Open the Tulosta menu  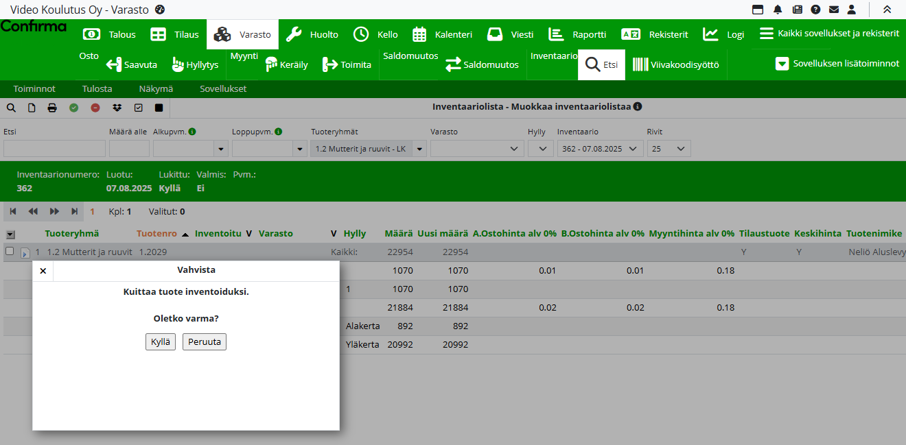(x=97, y=89)
